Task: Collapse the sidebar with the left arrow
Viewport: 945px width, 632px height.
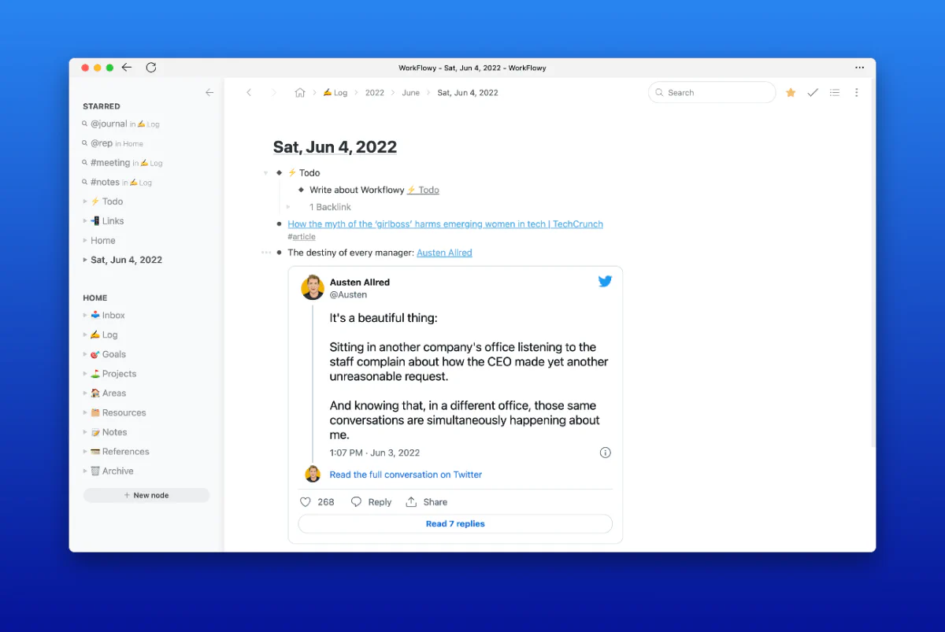Action: [209, 93]
